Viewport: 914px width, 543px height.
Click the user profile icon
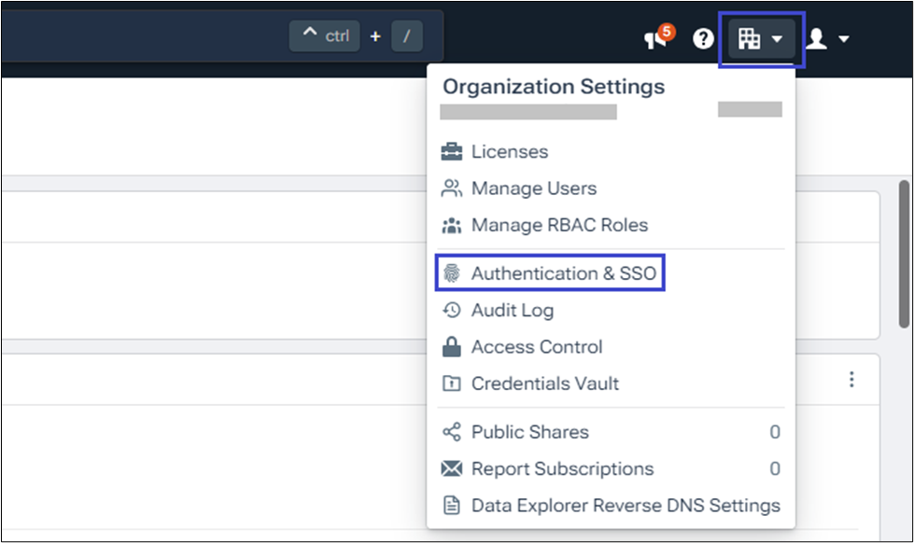[817, 38]
